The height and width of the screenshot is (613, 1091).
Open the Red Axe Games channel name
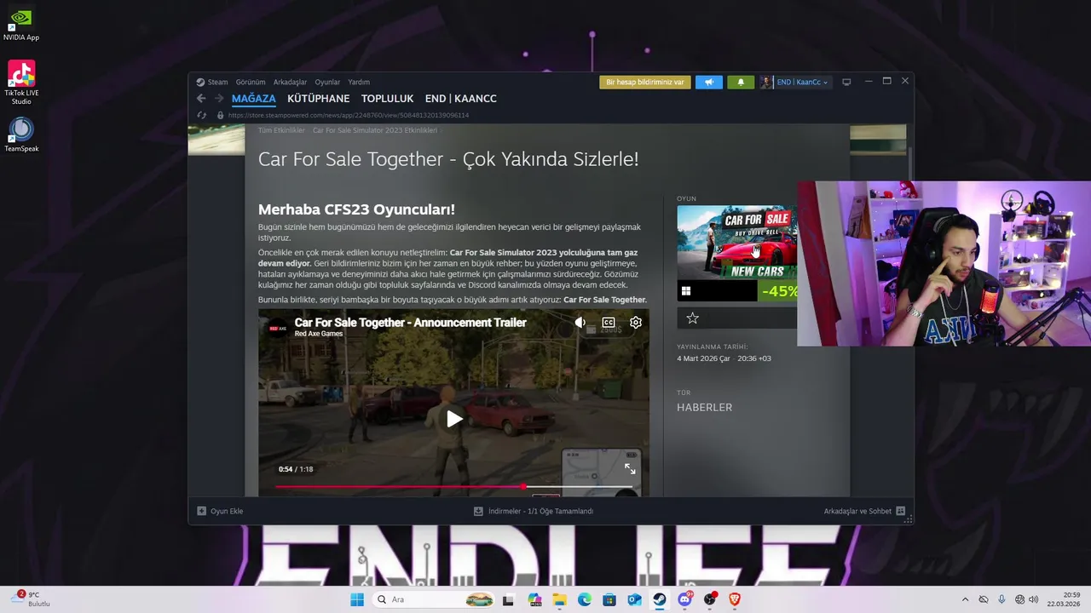pyautogui.click(x=319, y=334)
